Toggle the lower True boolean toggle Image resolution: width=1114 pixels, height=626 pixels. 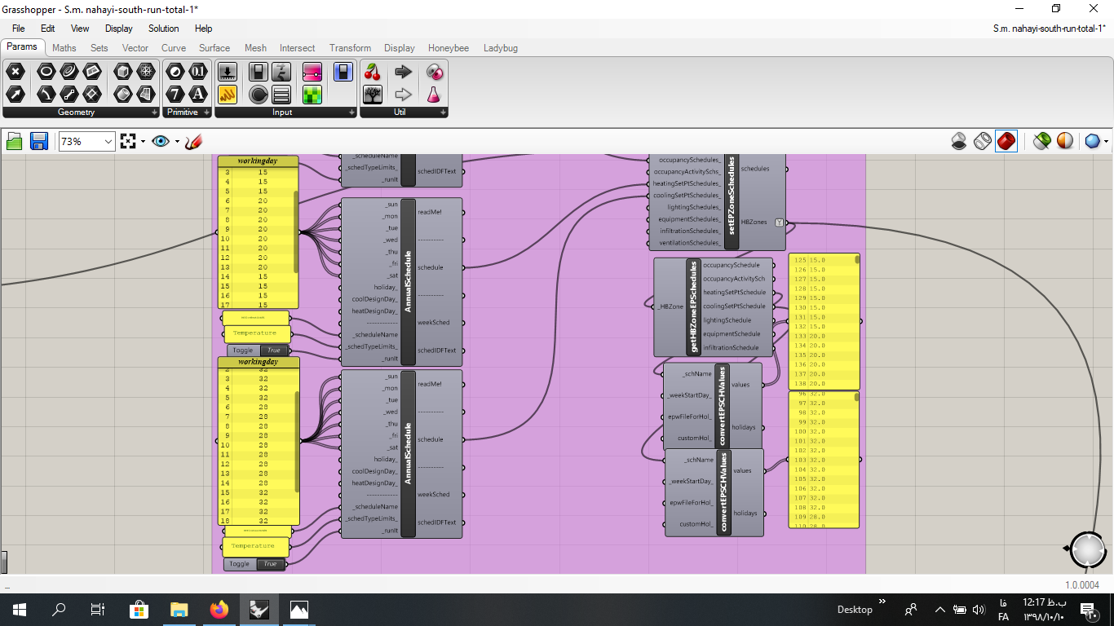(x=271, y=564)
